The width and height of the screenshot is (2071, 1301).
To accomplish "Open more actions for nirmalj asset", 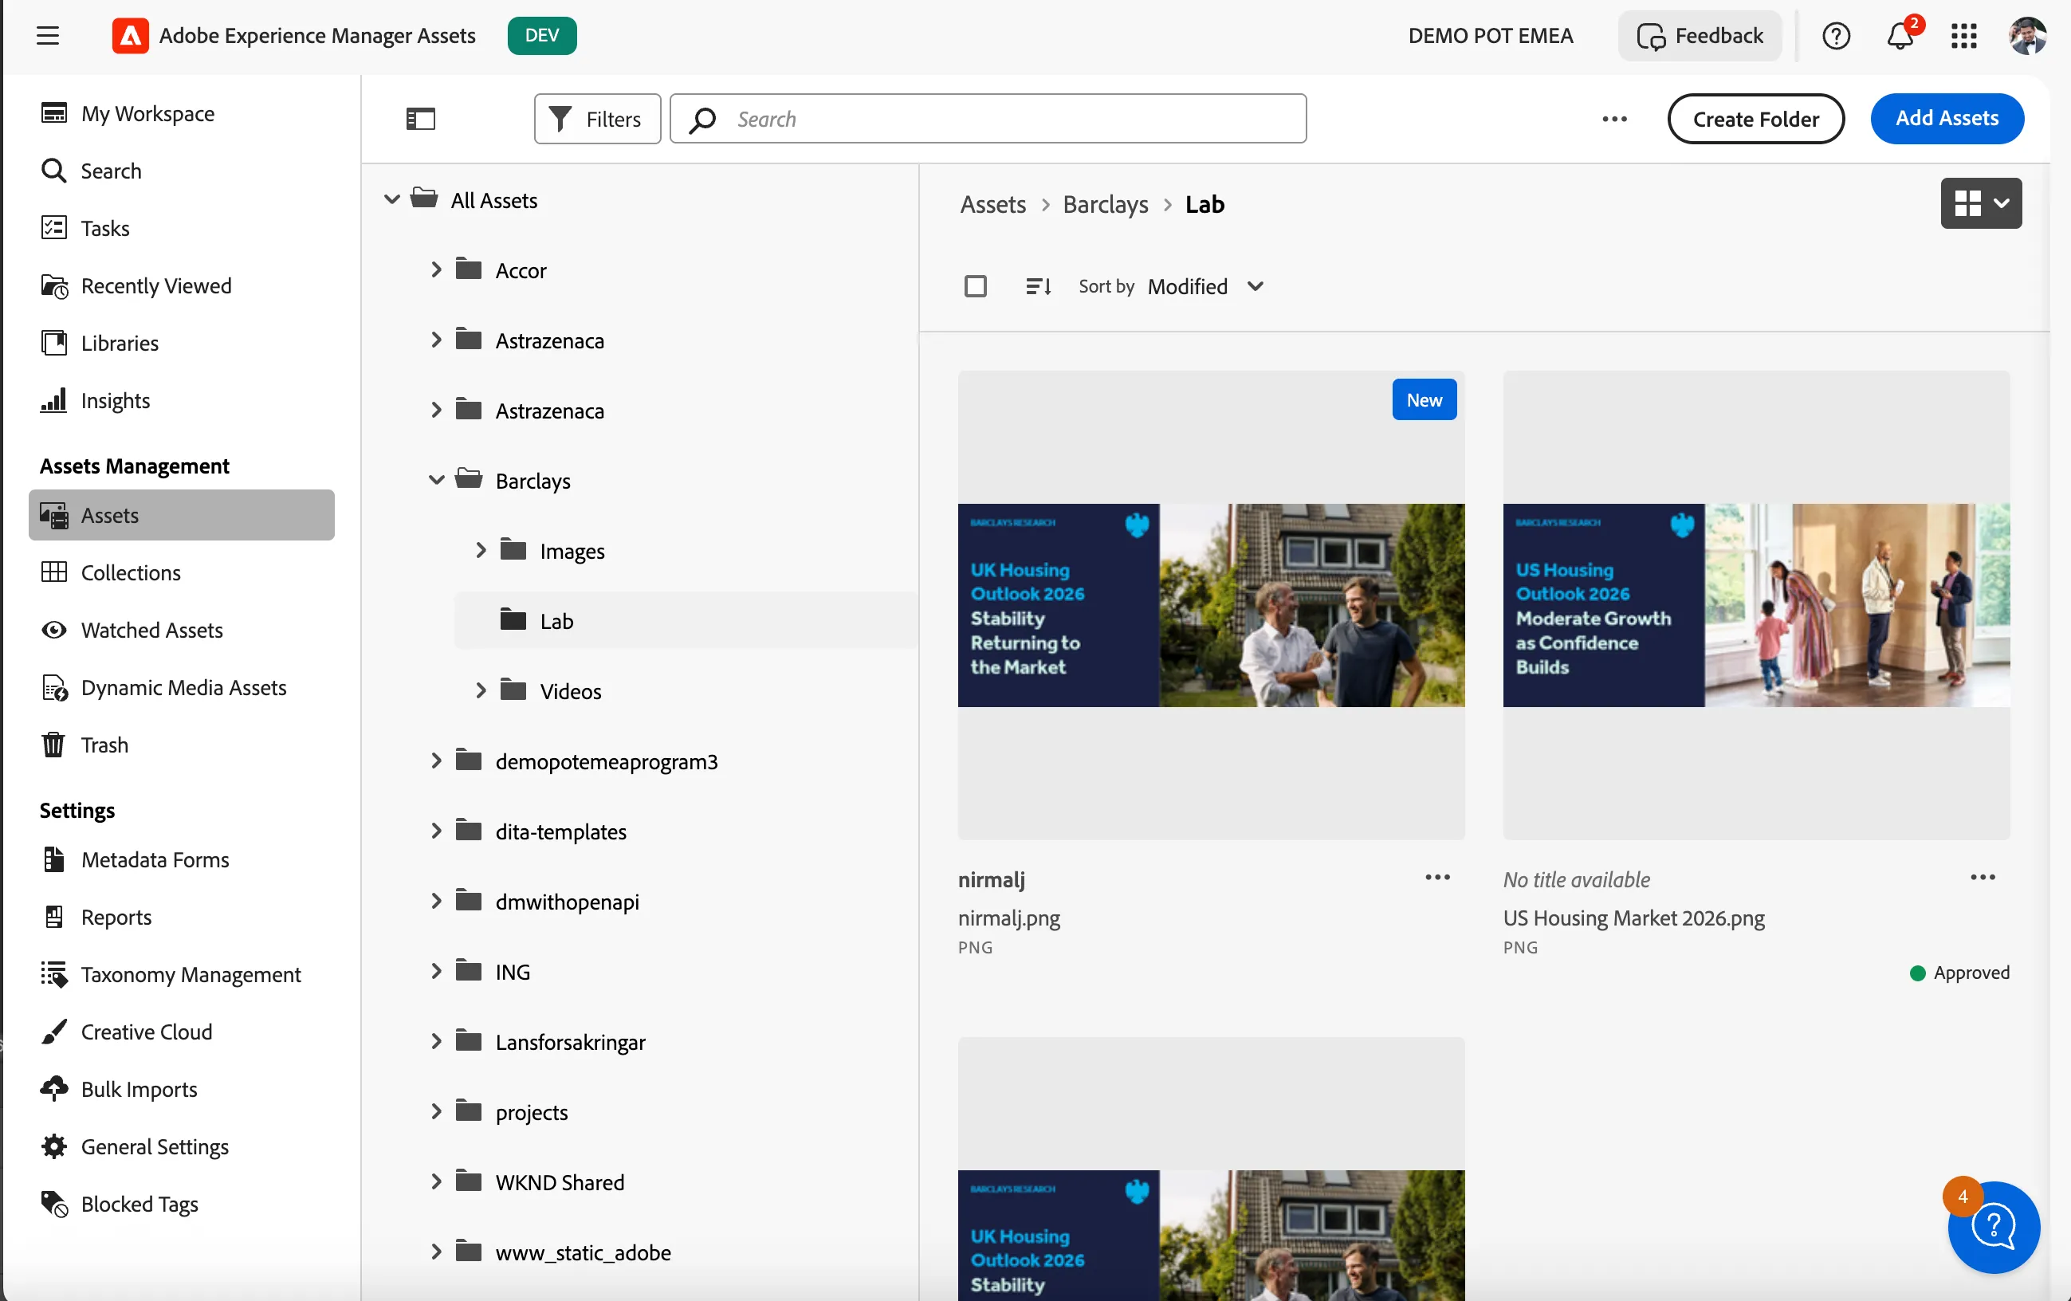I will pyautogui.click(x=1437, y=878).
